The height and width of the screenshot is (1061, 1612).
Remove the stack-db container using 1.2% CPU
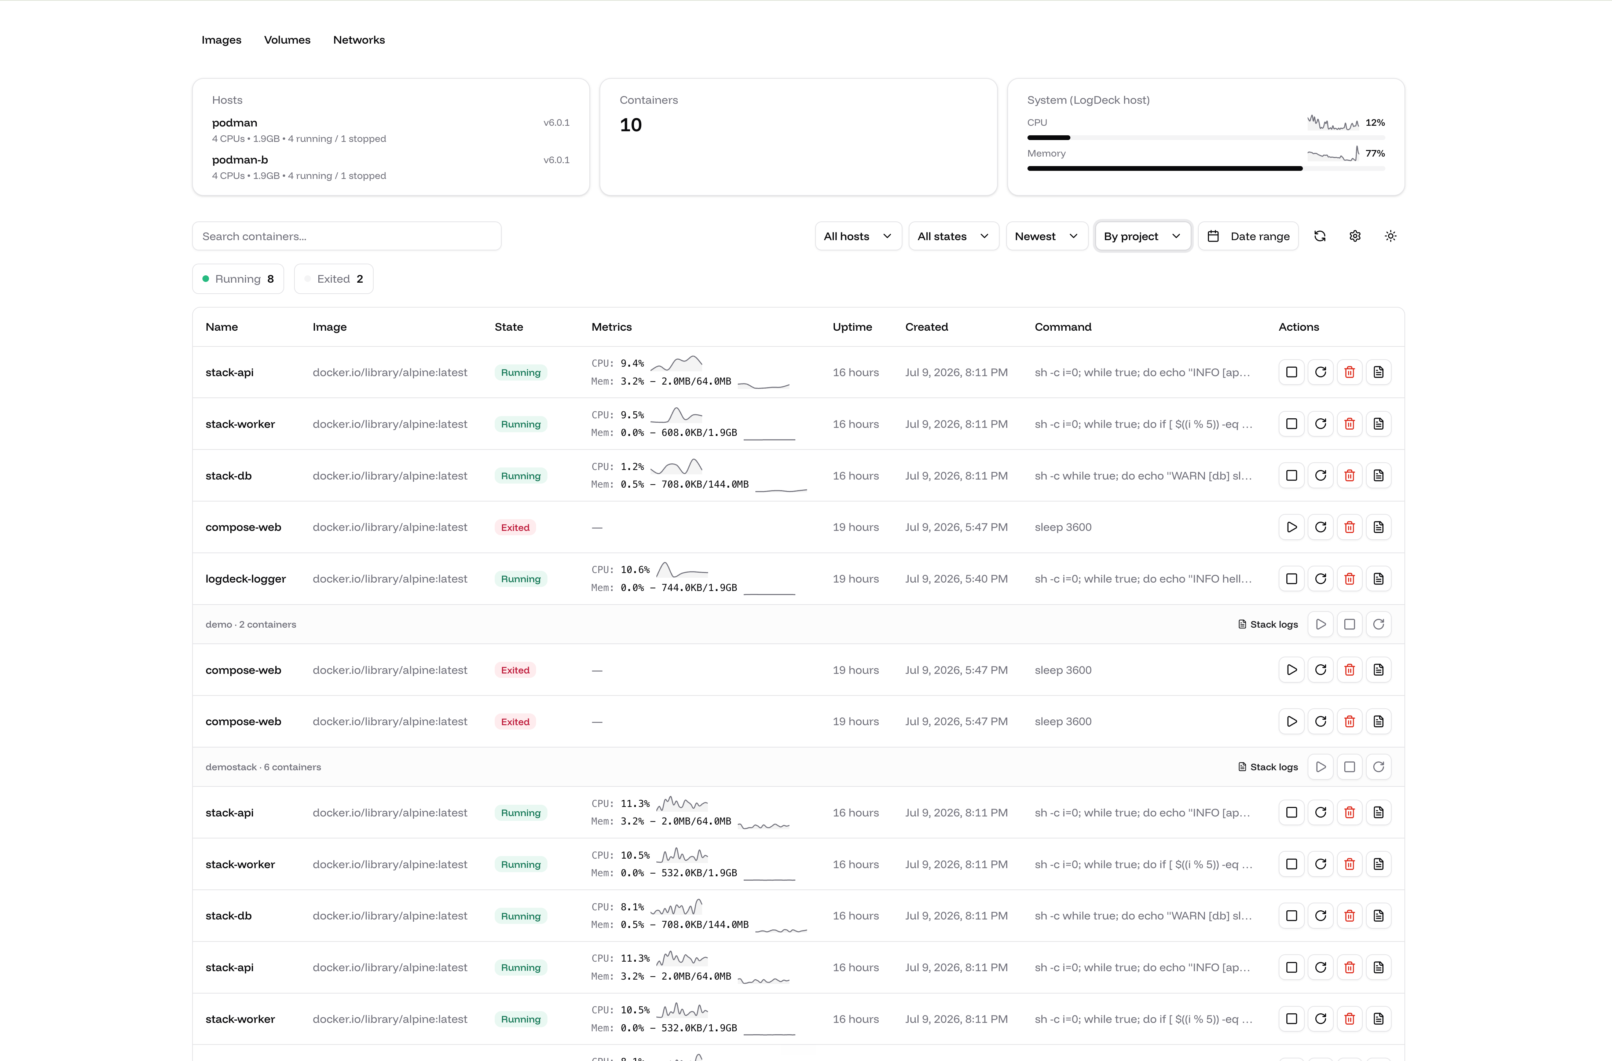(1349, 475)
